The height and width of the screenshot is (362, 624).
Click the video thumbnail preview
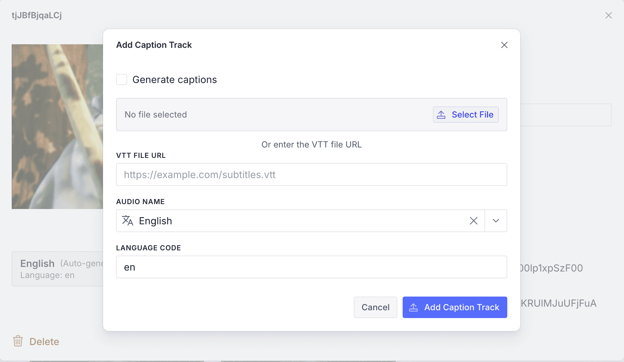(57, 126)
